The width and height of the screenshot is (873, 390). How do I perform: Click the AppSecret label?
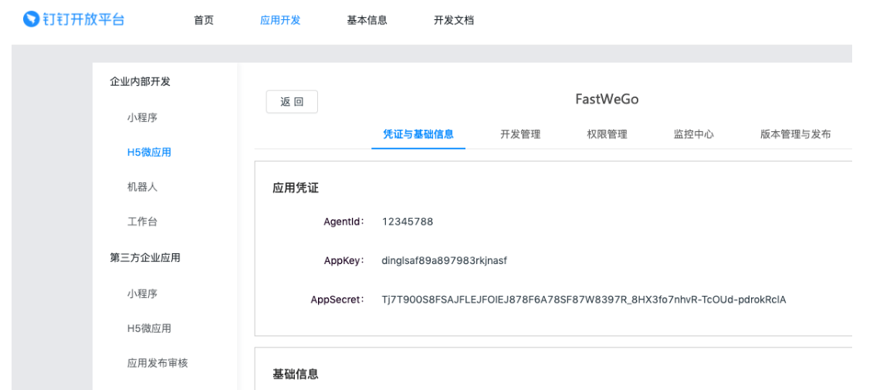coord(337,300)
